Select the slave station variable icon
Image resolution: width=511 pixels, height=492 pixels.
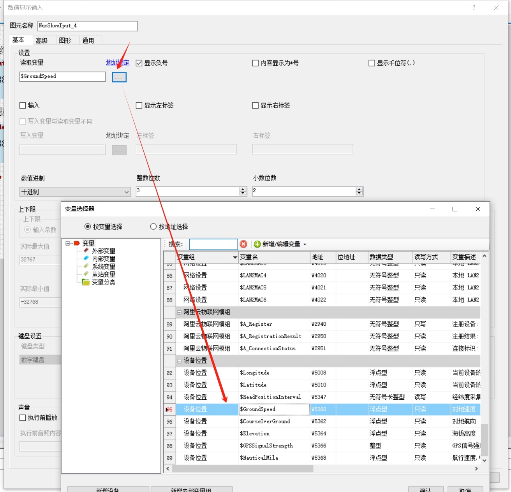point(86,274)
